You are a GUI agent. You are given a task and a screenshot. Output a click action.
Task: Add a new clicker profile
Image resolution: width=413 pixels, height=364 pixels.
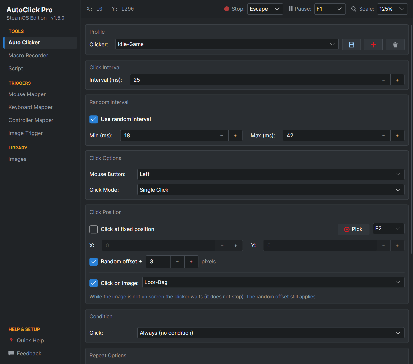coord(373,45)
